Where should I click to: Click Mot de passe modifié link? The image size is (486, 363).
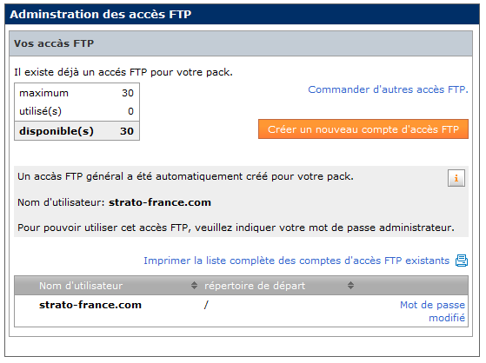click(432, 311)
